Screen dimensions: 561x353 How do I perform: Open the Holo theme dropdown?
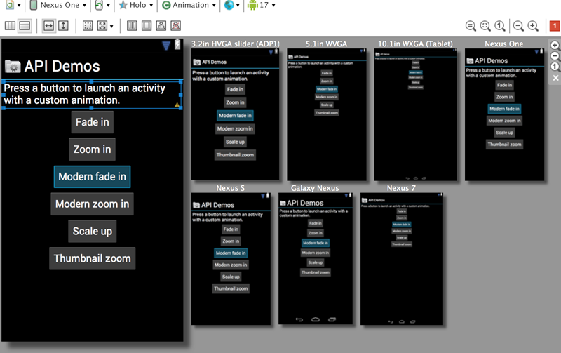(x=136, y=5)
